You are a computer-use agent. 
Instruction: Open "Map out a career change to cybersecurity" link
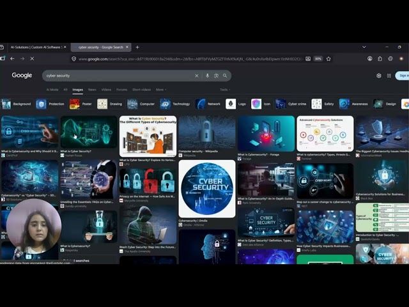coord(325,202)
